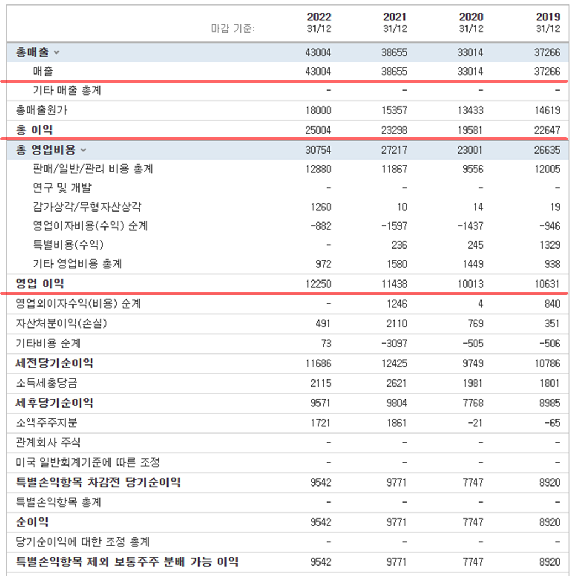Click 2019 총 영업비용 value 26635

547,150
